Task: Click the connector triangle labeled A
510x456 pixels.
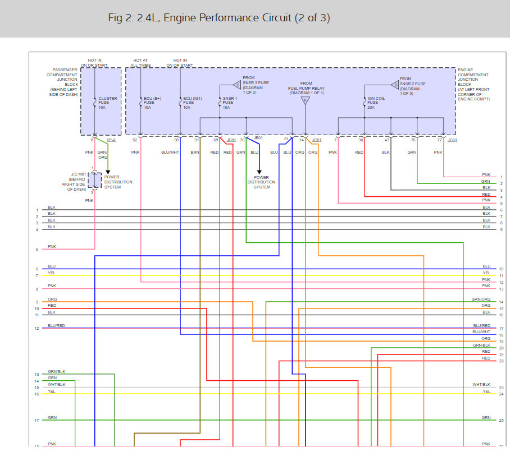Action: point(305,100)
